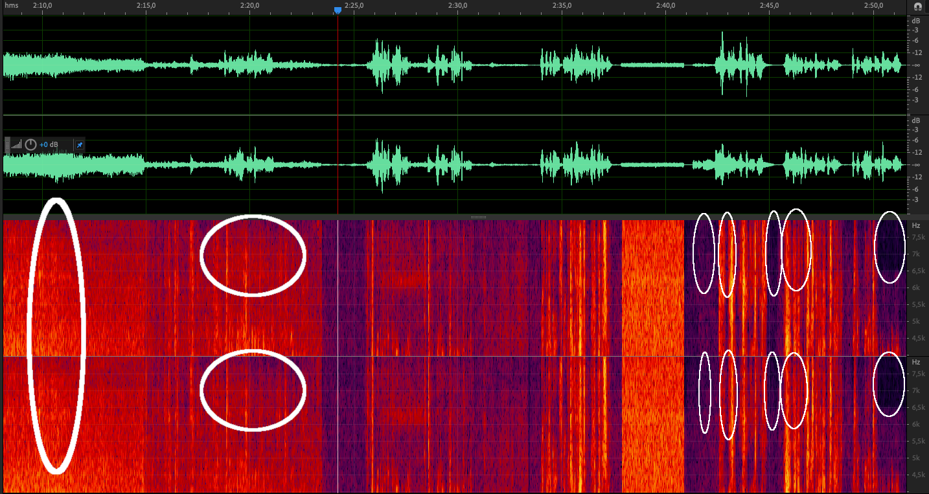Click inside the tall leftmost white ellipse
This screenshot has width=929, height=494.
[x=56, y=337]
